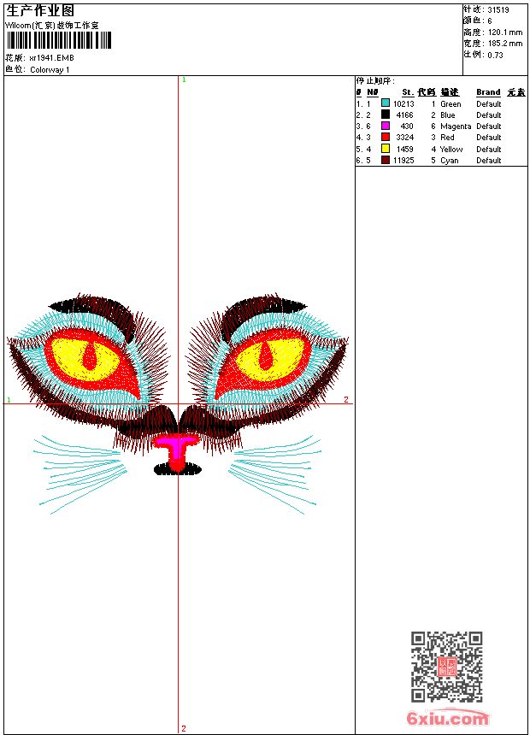
Task: Click the stitch count 10213
Action: pyautogui.click(x=403, y=104)
